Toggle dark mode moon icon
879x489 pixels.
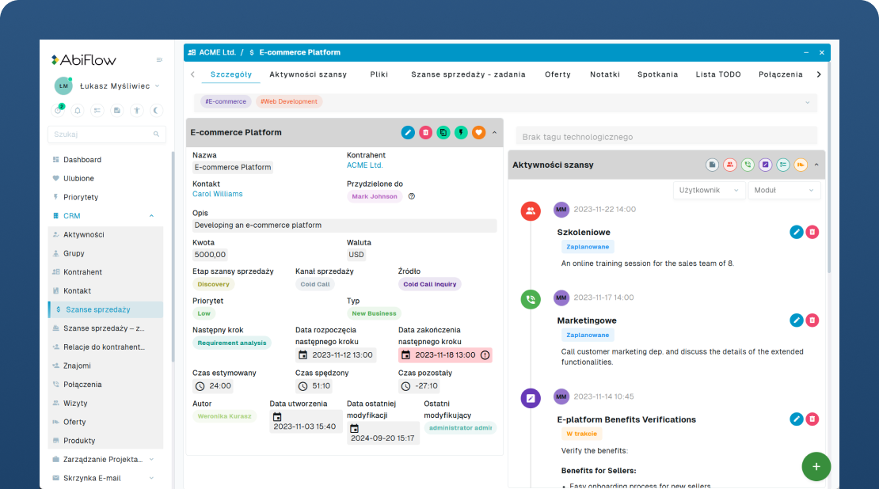click(x=156, y=111)
